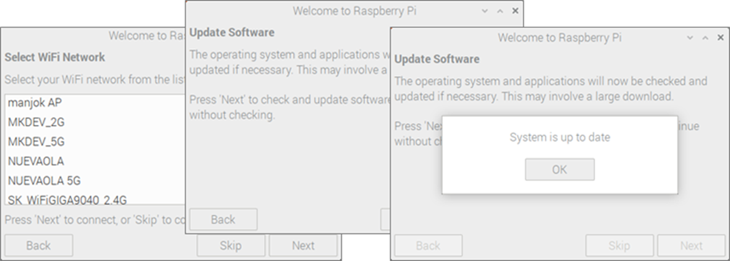Viewport: 730px width, 261px height.
Task: Confirm the 'System is up to date' dialog with OK
Action: (x=559, y=169)
